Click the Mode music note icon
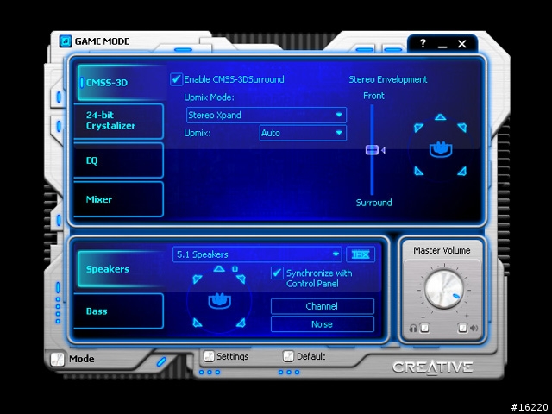This screenshot has height=414, width=552. [57, 360]
